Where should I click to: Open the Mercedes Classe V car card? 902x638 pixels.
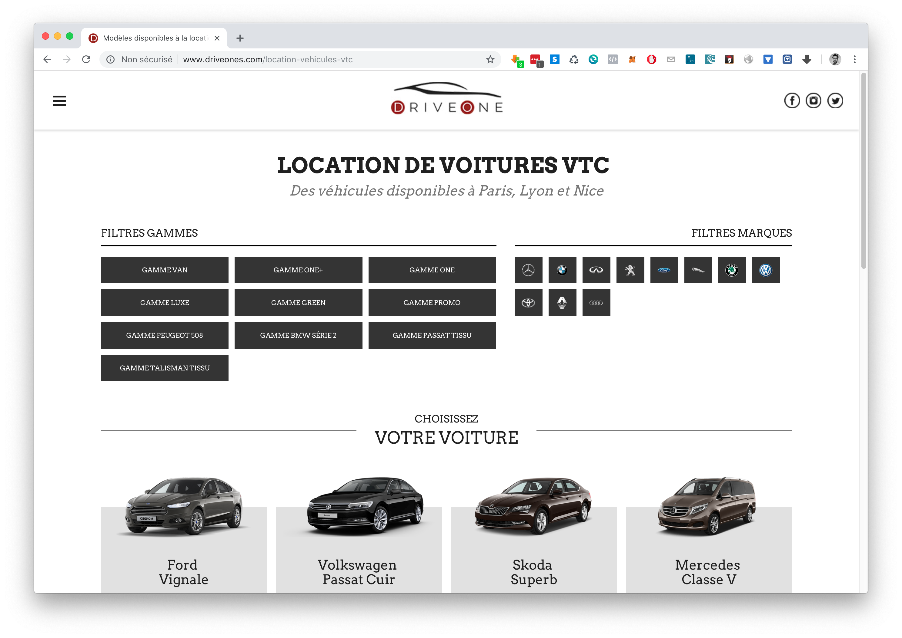click(x=709, y=534)
